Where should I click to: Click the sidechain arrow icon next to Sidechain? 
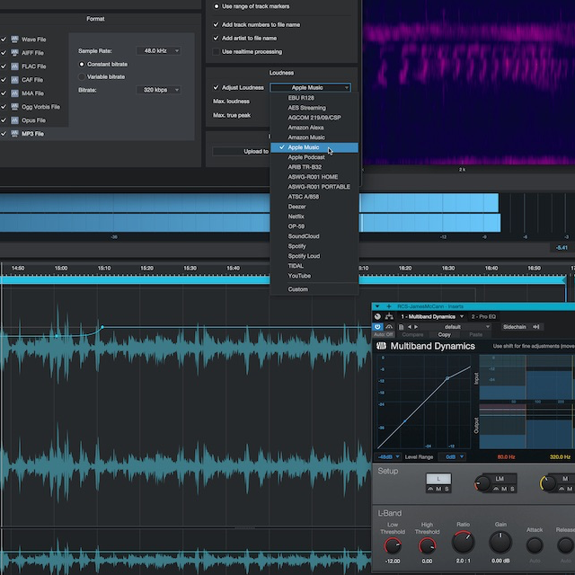(536, 327)
